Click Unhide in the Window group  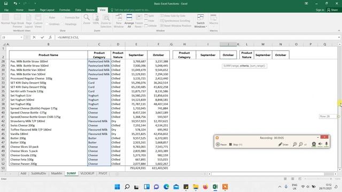(151, 26)
